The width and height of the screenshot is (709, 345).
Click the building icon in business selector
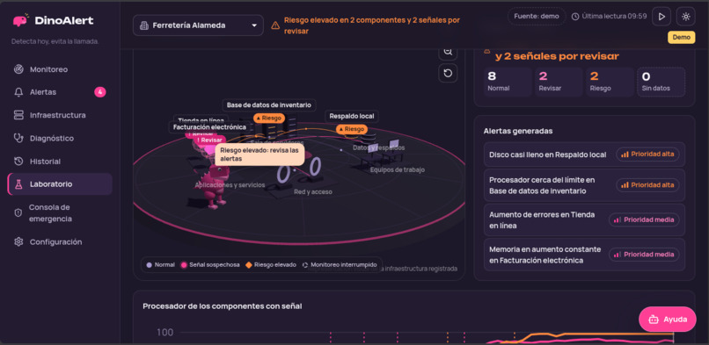click(x=143, y=25)
